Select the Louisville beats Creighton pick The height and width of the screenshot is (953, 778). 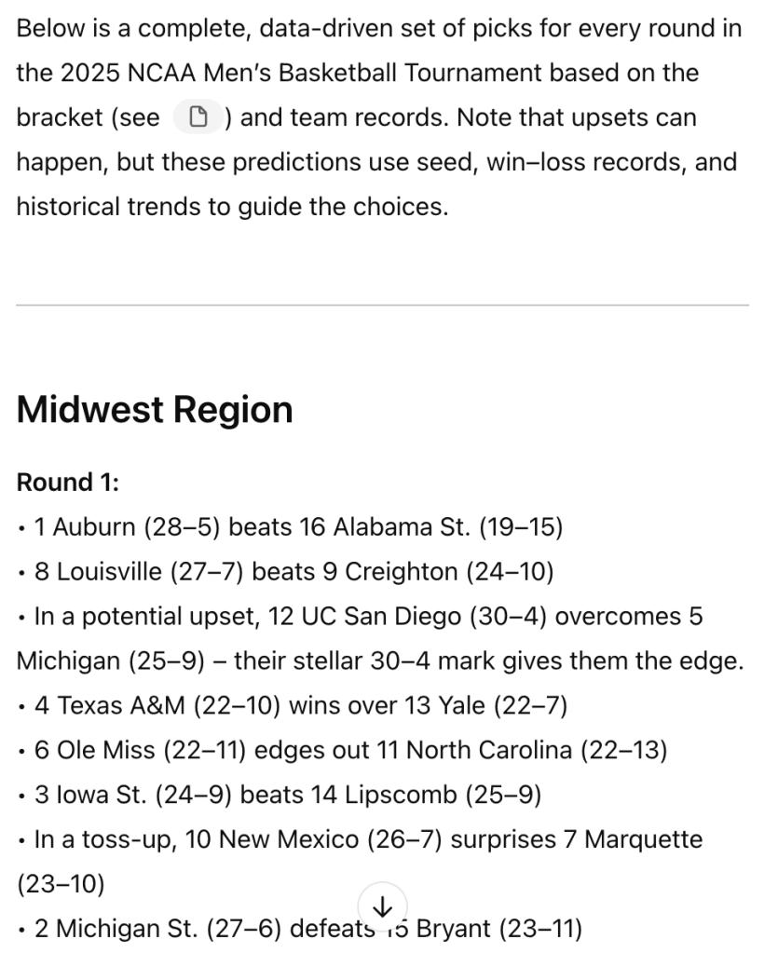tap(293, 572)
